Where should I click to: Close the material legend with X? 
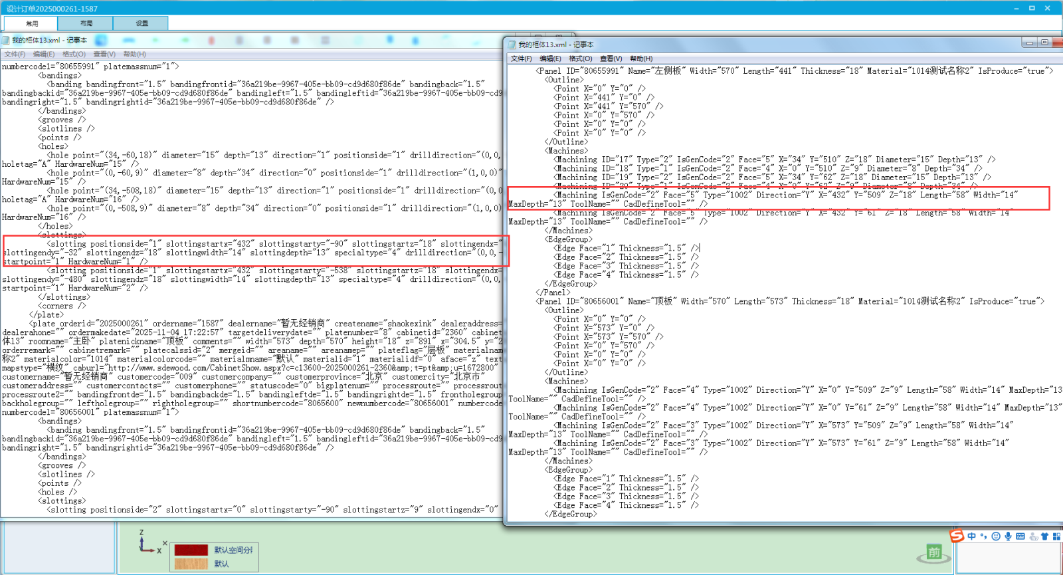point(166,544)
